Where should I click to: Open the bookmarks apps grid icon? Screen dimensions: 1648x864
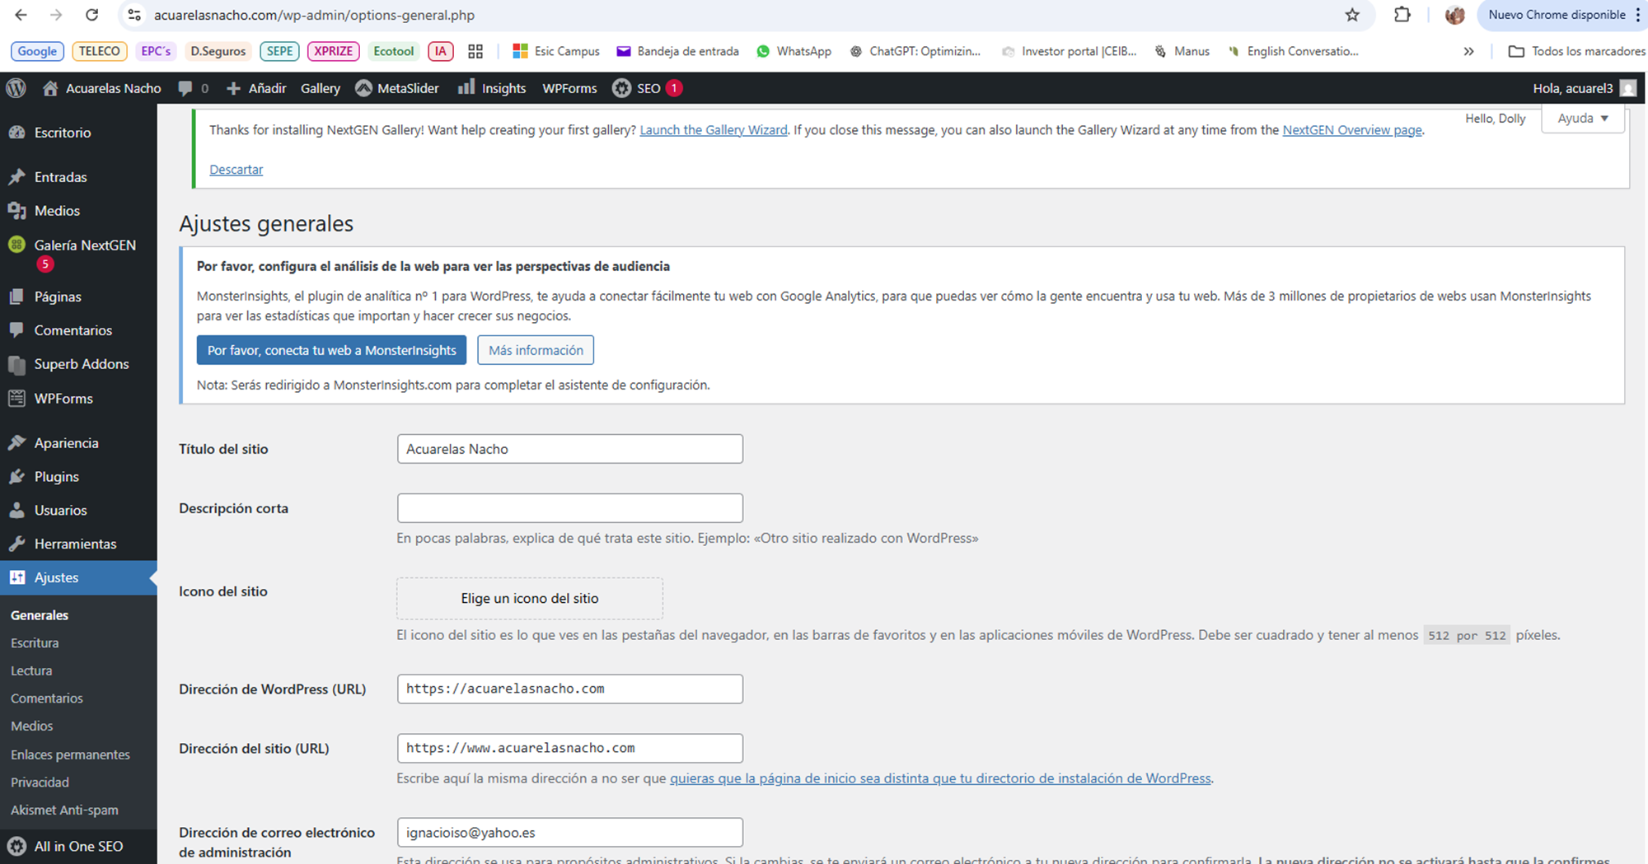(475, 51)
